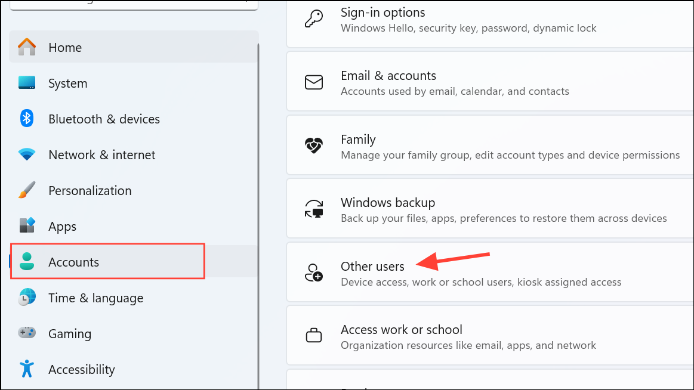Open Personalization settings
694x390 pixels.
tap(134, 190)
